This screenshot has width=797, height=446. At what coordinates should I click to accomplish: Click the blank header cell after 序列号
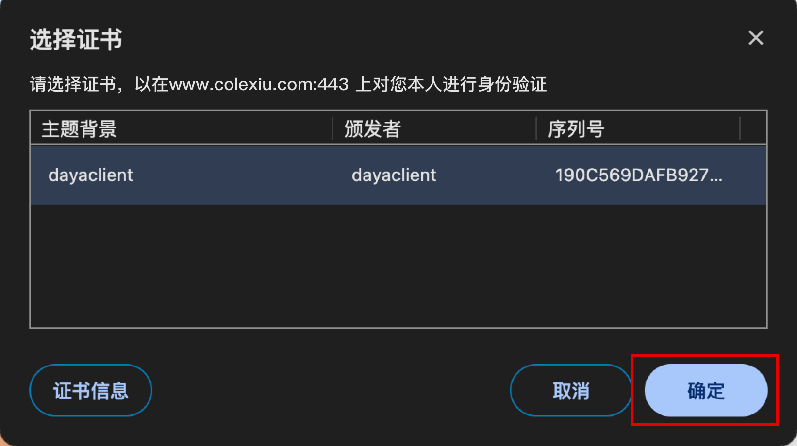753,128
